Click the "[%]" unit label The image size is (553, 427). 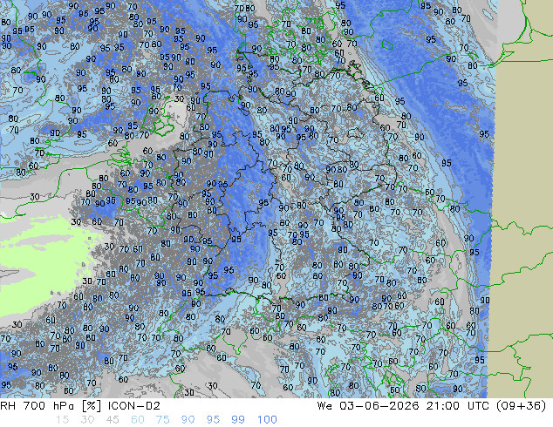[x=91, y=406]
